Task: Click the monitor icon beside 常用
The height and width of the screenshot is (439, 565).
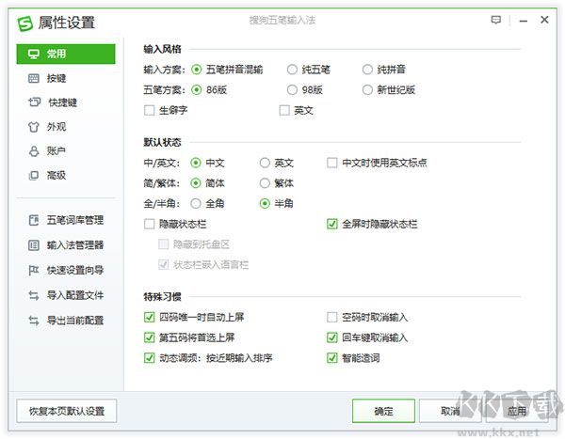Action: point(34,54)
